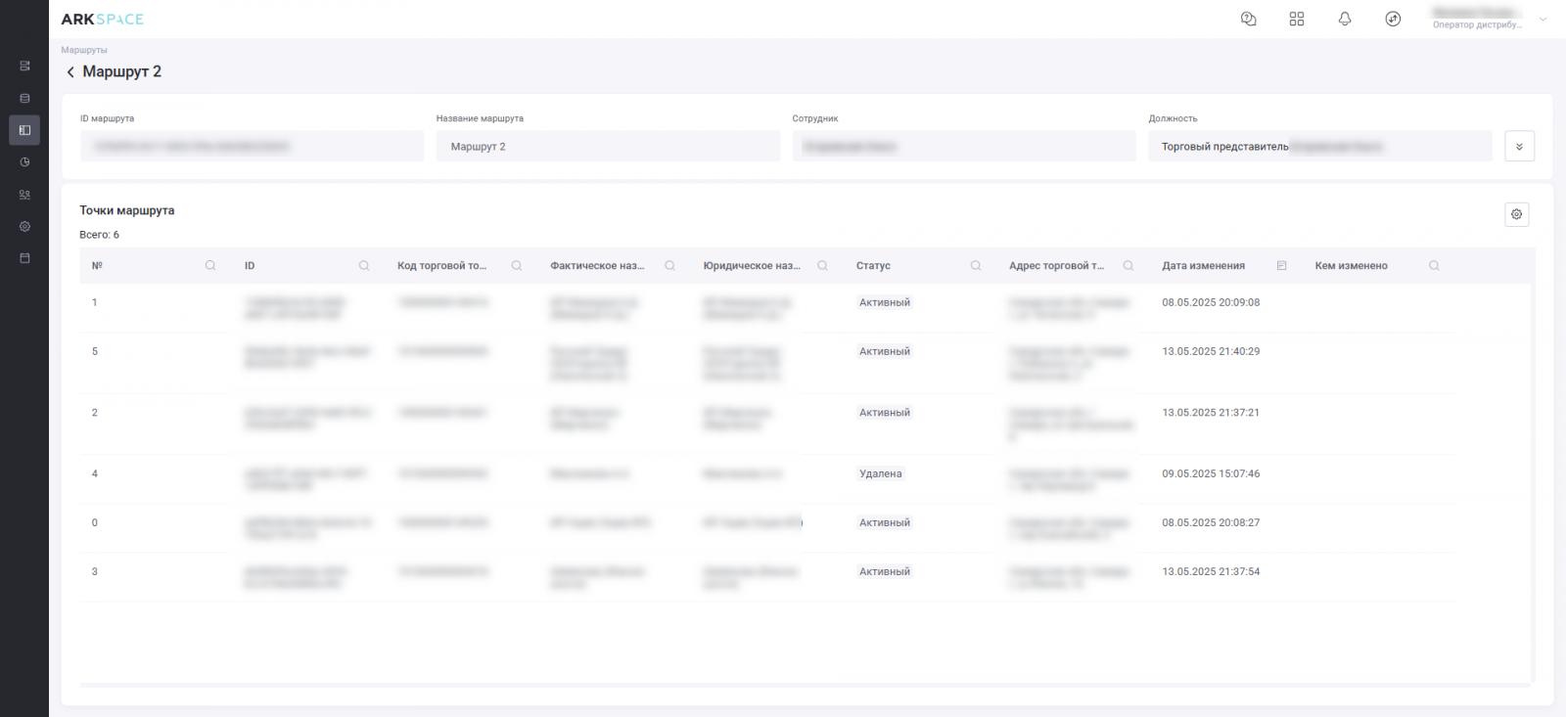Open table settings gear icon
Image resolution: width=1566 pixels, height=717 pixels.
tap(1516, 214)
